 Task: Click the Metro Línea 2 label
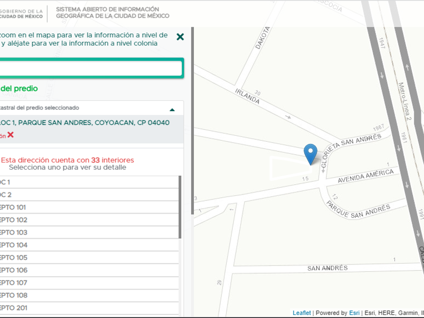(x=405, y=101)
